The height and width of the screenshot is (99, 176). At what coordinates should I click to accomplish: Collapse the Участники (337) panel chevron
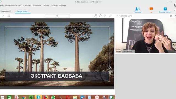point(117,16)
